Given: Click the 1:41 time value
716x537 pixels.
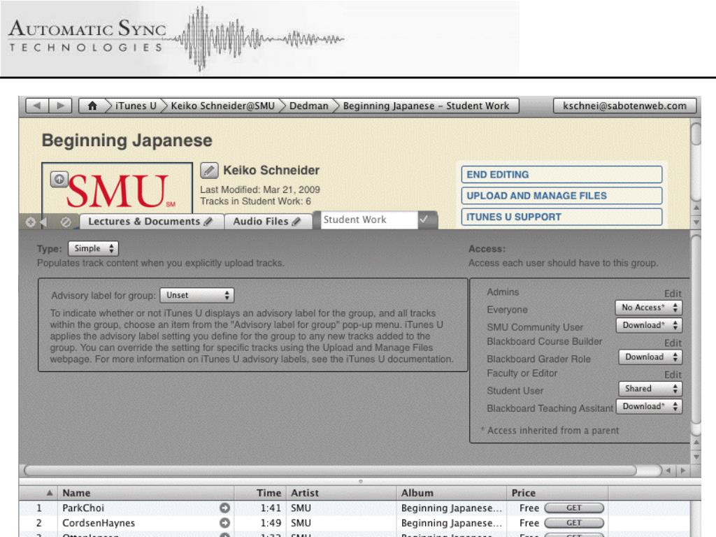Looking at the screenshot, I should (271, 508).
